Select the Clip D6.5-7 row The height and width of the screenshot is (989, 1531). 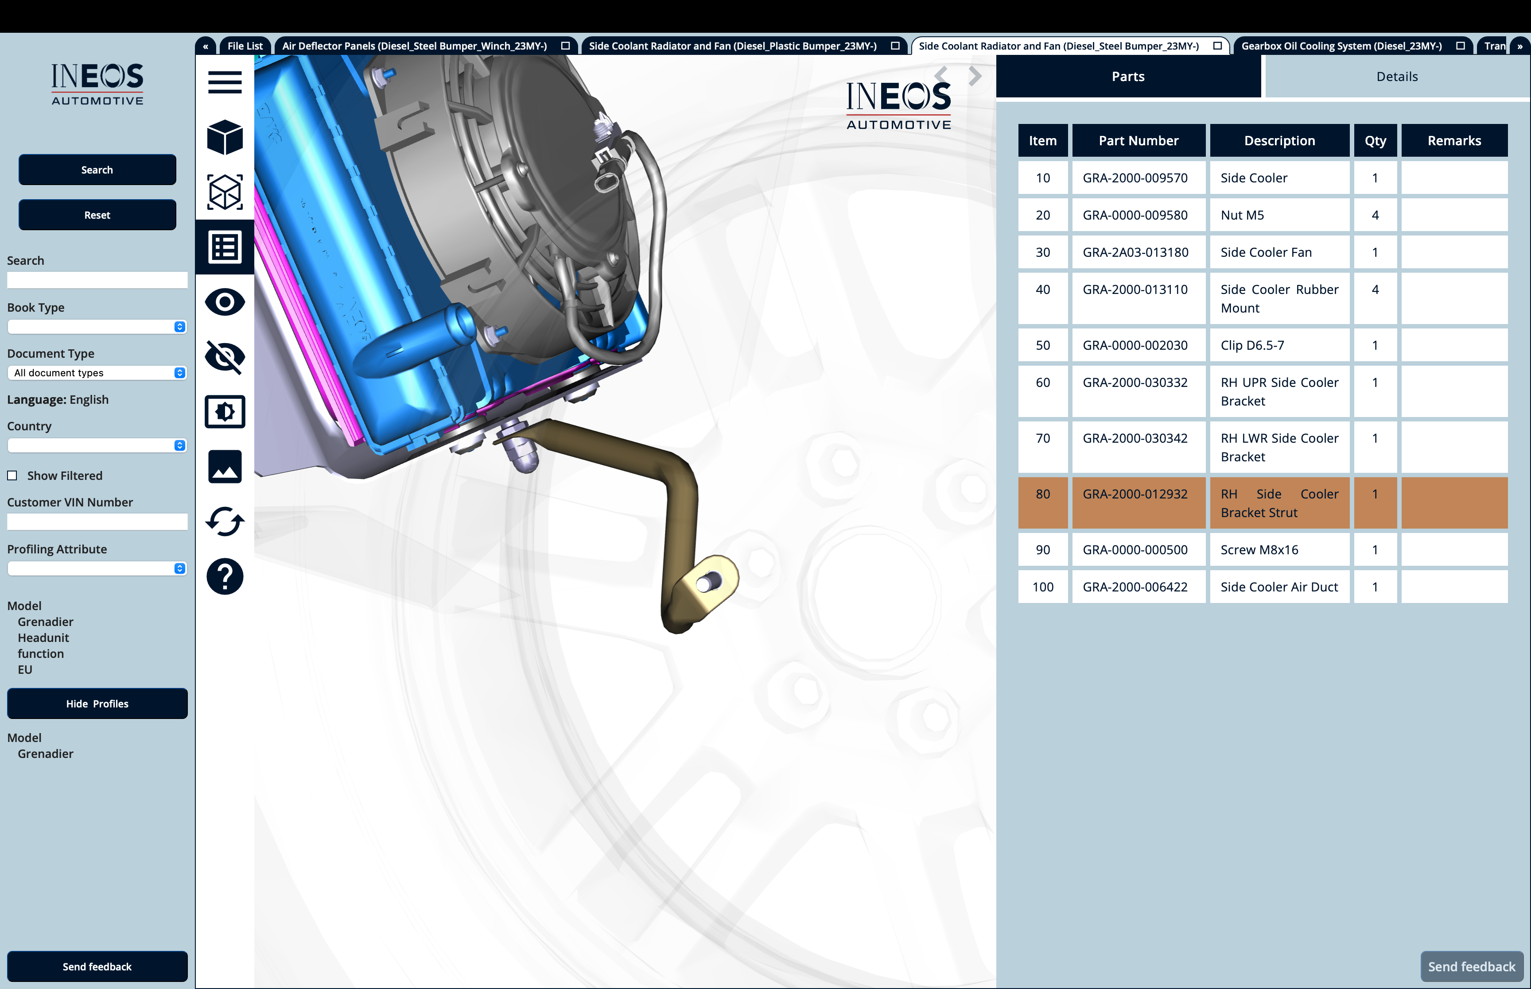point(1263,345)
